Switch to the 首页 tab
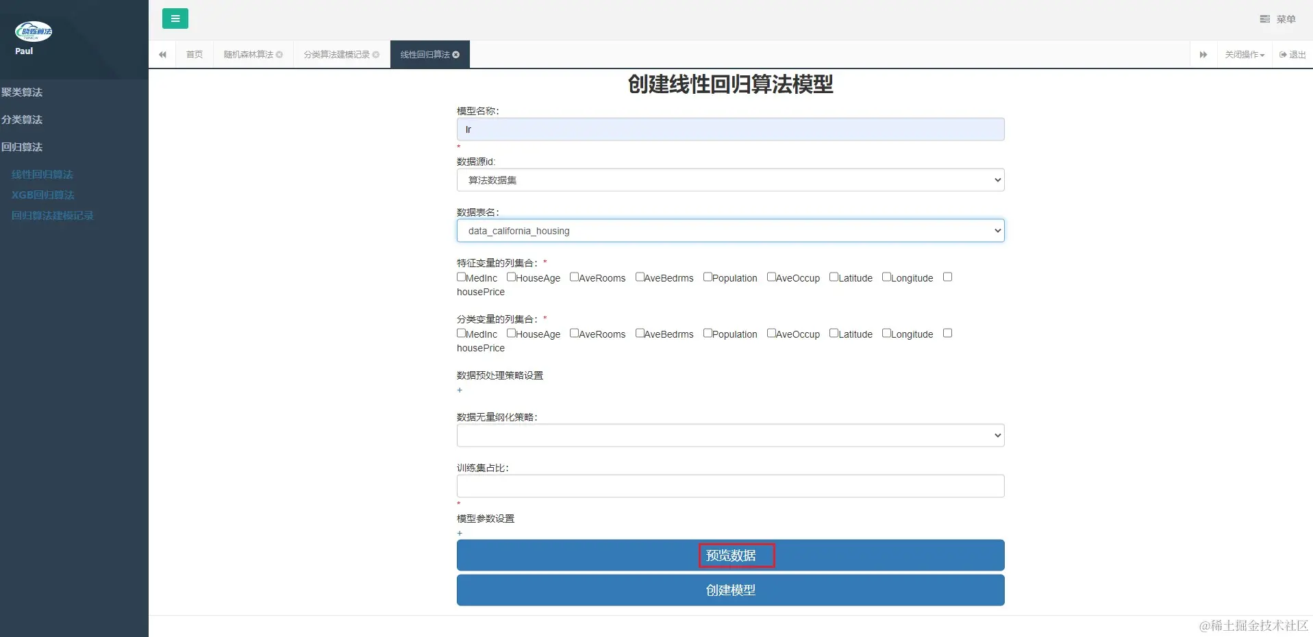The image size is (1313, 637). point(195,55)
